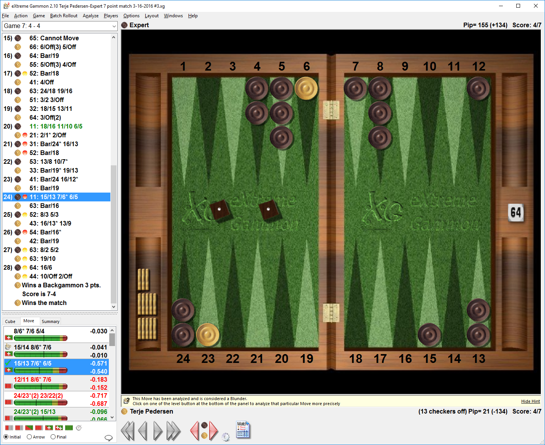
Task: Select the Arrow radio button
Action: coord(30,437)
